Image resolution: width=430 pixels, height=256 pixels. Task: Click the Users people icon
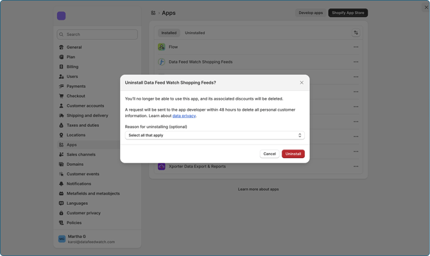(61, 76)
